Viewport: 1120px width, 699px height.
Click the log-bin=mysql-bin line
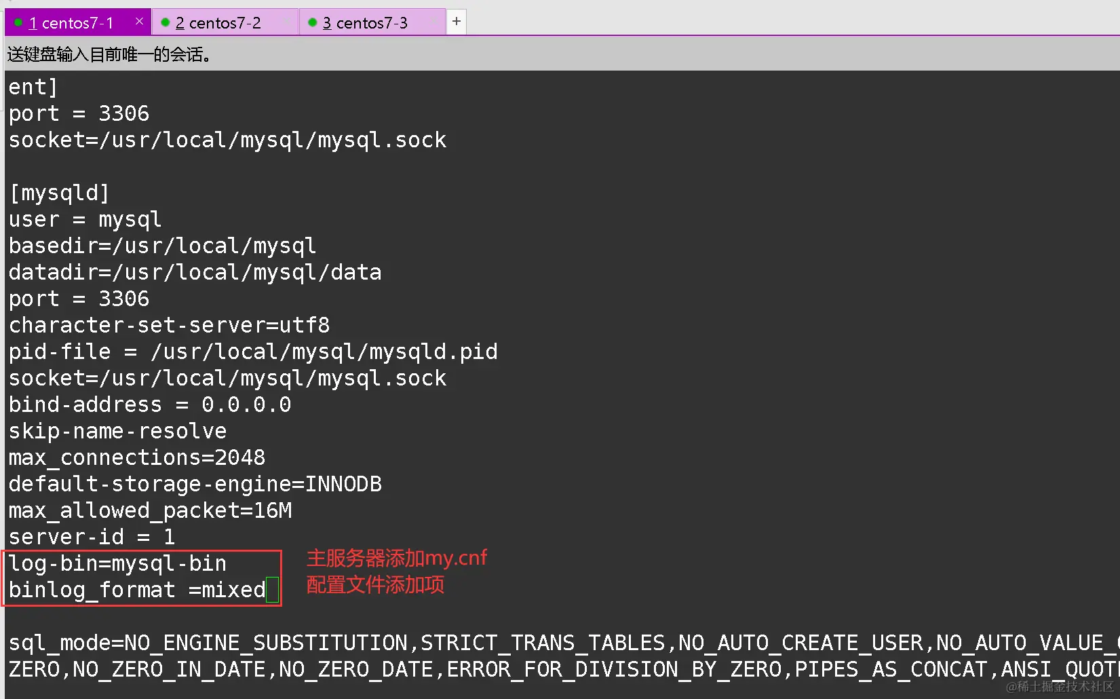tap(117, 563)
